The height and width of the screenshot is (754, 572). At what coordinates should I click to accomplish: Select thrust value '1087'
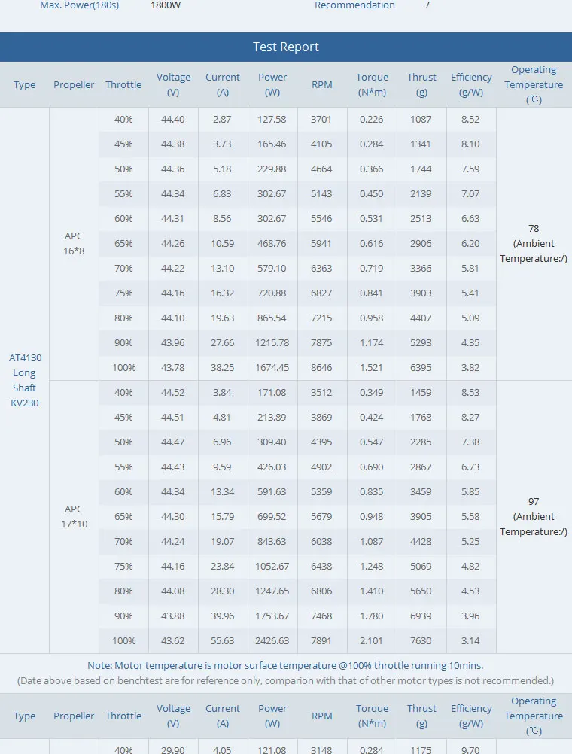pyautogui.click(x=421, y=119)
